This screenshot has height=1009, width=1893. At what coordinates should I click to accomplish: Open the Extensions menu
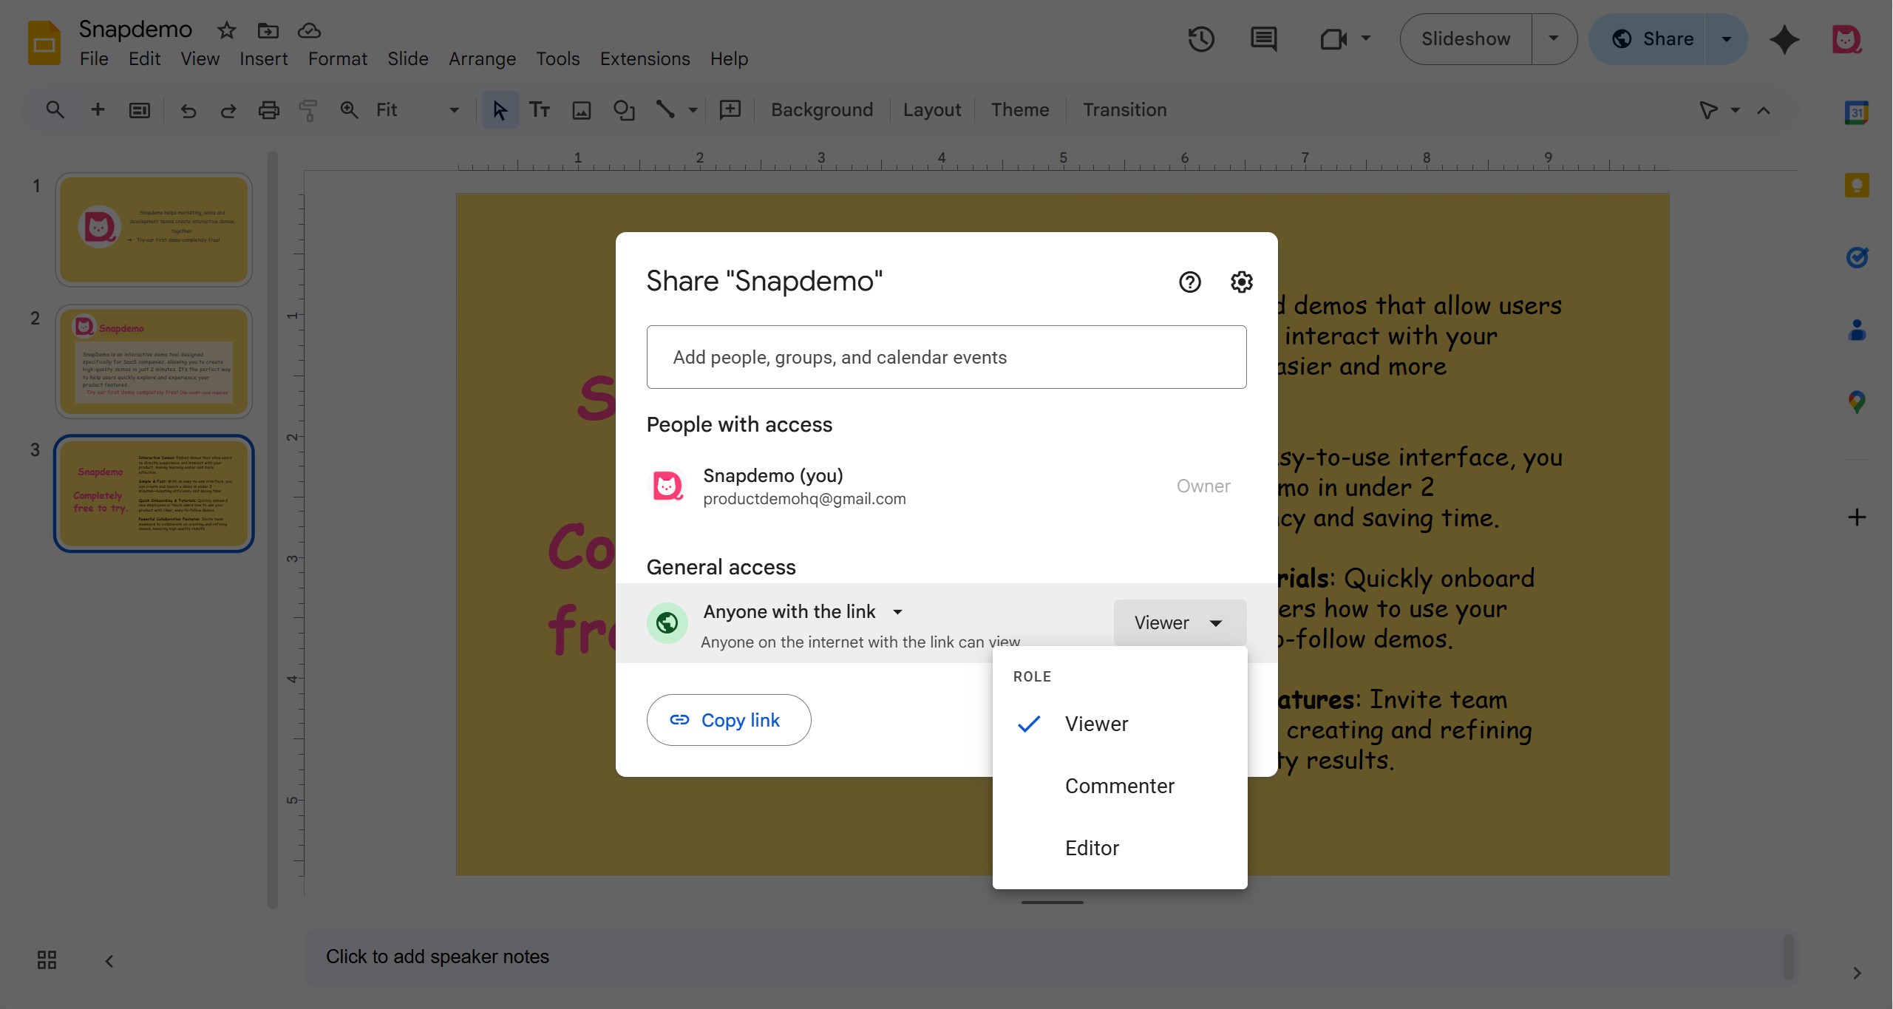[645, 58]
